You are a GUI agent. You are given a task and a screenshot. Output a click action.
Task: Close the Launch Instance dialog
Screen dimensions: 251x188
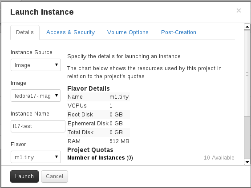pyautogui.click(x=239, y=11)
